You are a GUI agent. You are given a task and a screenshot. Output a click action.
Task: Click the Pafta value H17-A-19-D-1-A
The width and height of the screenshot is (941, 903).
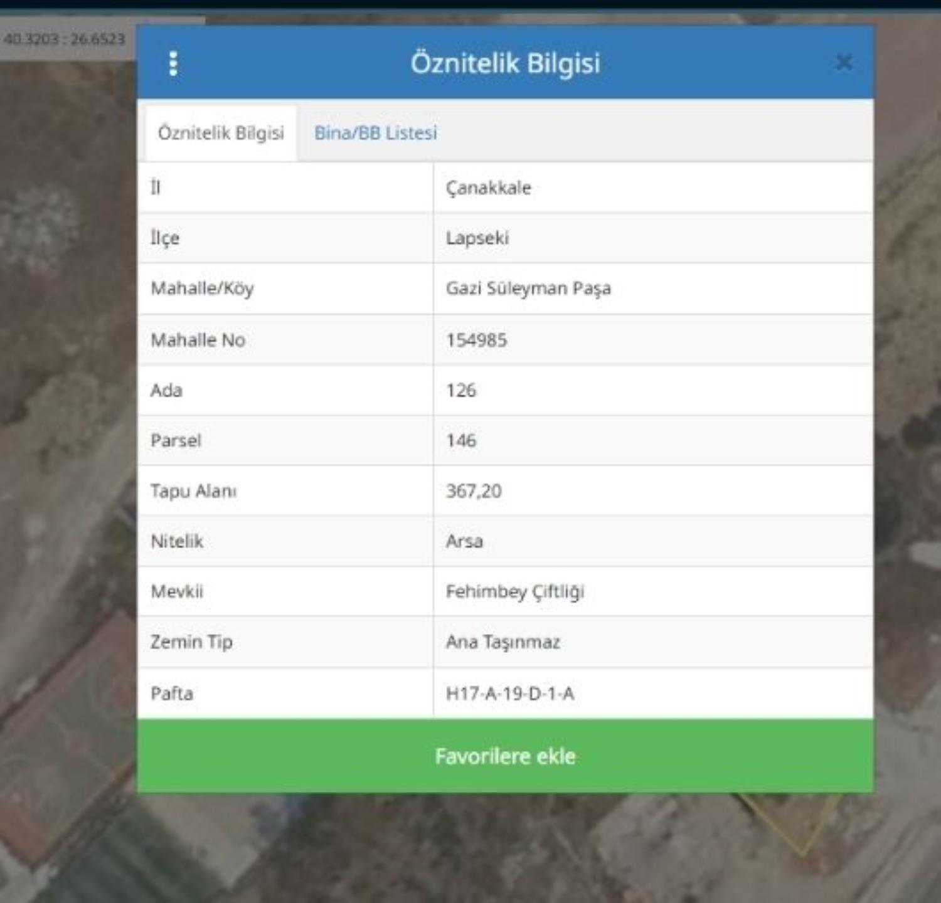tap(509, 694)
